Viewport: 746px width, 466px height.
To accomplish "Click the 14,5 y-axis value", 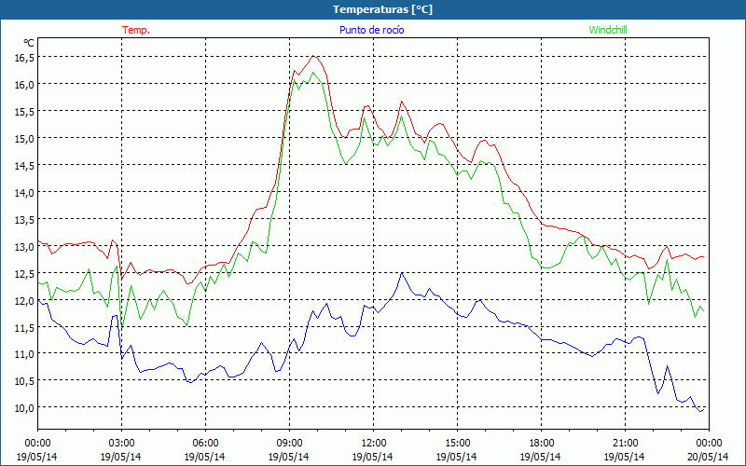I will (25, 166).
